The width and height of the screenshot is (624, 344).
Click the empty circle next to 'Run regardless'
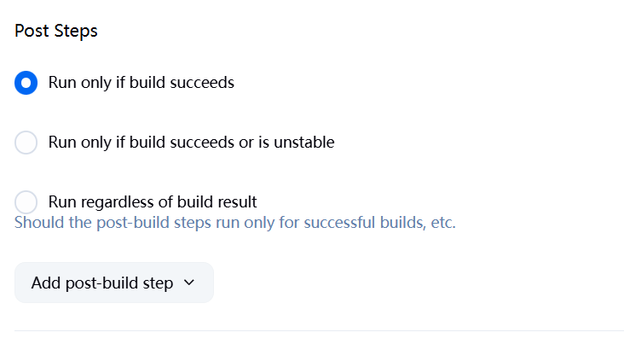point(26,202)
